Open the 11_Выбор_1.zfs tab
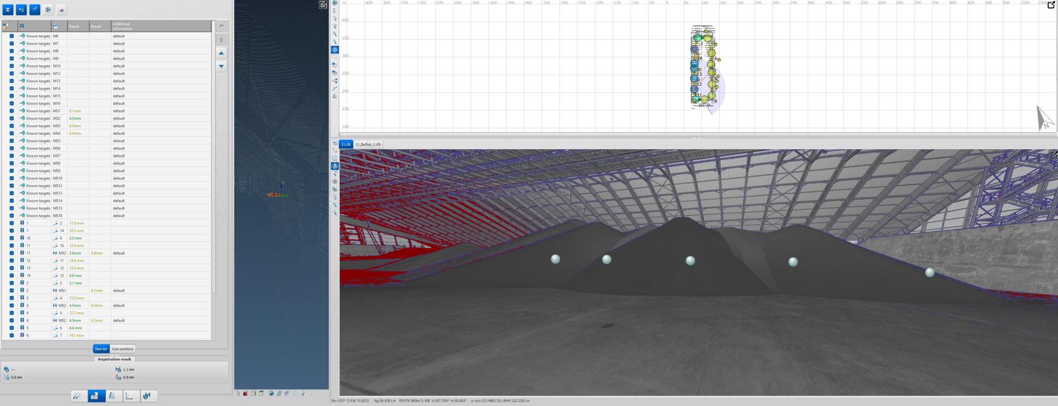Image resolution: width=1058 pixels, height=406 pixels. [368, 144]
